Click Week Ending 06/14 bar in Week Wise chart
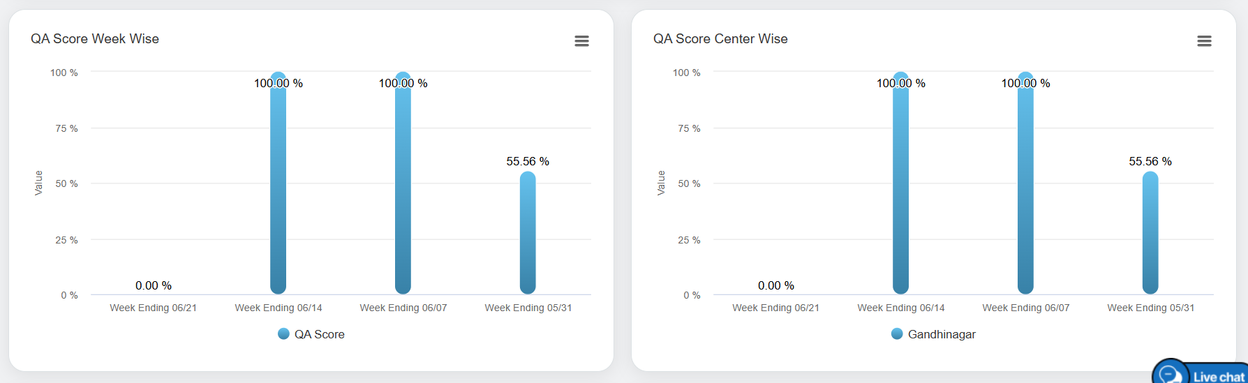Image resolution: width=1248 pixels, height=383 pixels. coord(278,188)
